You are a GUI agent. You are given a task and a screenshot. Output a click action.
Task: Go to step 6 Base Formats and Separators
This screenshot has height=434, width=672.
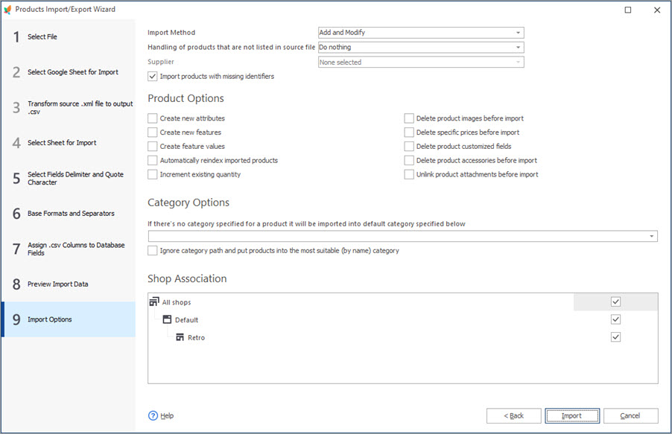tap(69, 214)
